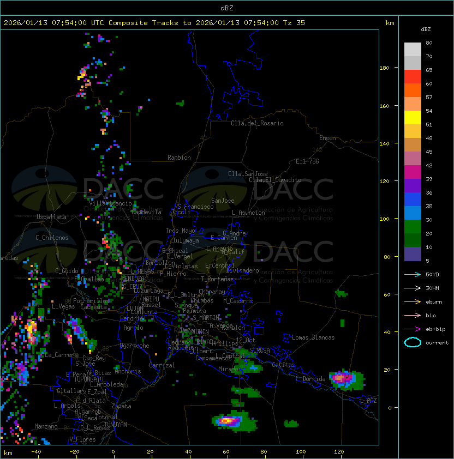Click the 'Ramblon' label in upper map
Image resolution: width=454 pixels, height=459 pixels.
179,158
